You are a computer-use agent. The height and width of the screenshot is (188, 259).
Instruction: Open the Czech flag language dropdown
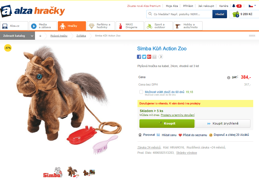pos(252,6)
